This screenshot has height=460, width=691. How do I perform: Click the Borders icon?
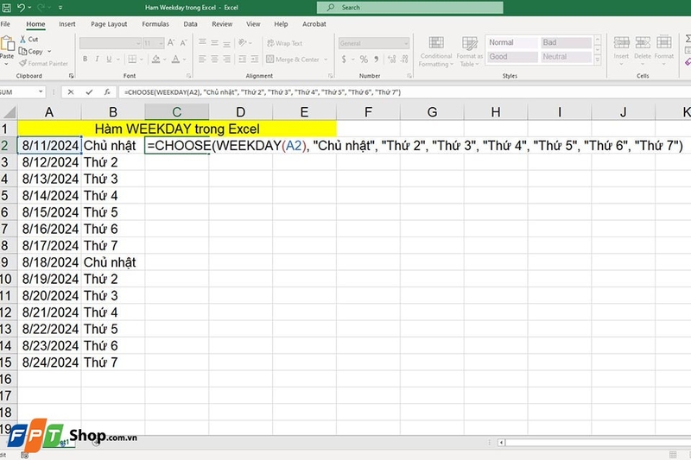click(132, 59)
